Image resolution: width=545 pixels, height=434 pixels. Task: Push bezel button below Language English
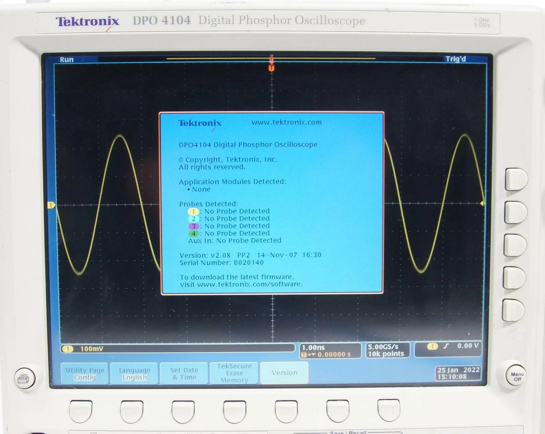click(132, 411)
